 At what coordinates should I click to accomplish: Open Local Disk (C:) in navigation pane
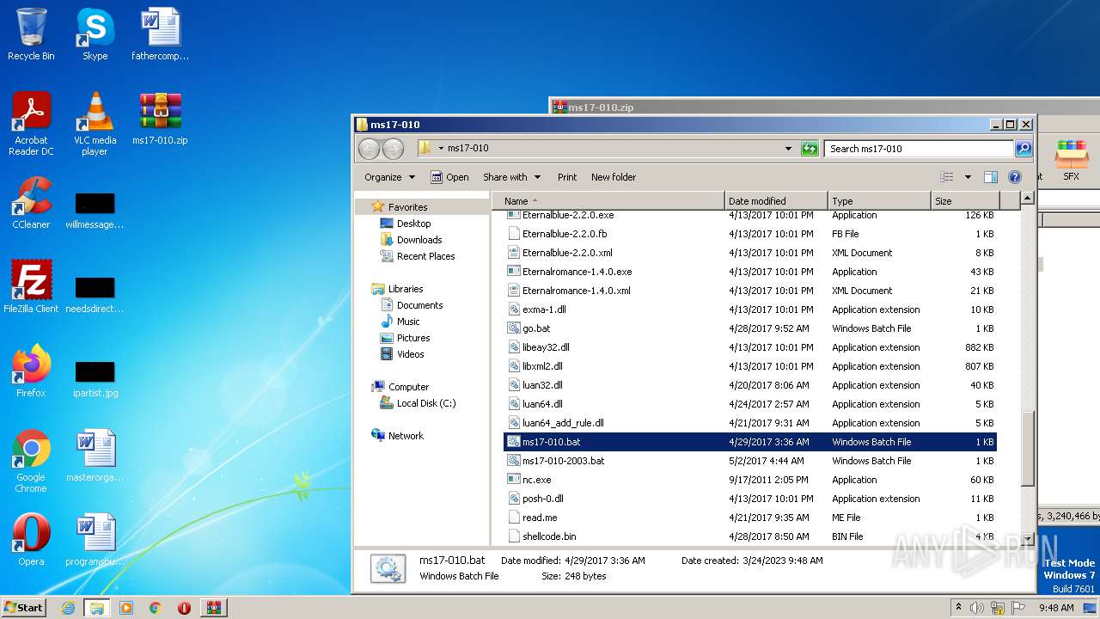426,403
